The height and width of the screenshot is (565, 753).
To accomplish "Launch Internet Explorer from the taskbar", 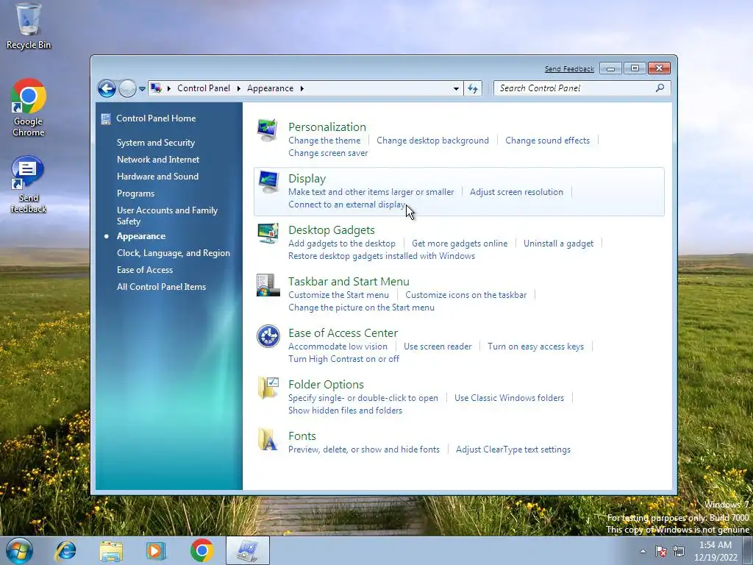I will tap(65, 550).
